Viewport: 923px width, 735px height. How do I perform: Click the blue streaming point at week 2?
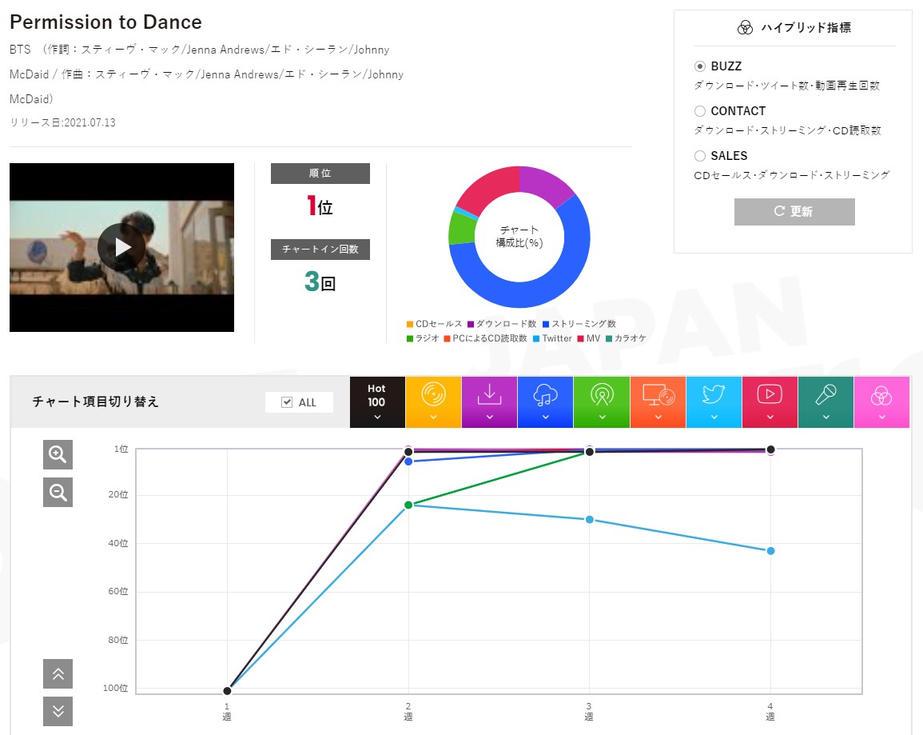408,461
